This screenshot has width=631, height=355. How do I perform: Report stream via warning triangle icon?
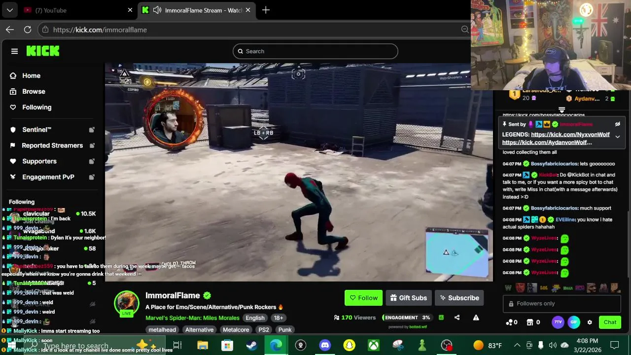click(x=476, y=318)
